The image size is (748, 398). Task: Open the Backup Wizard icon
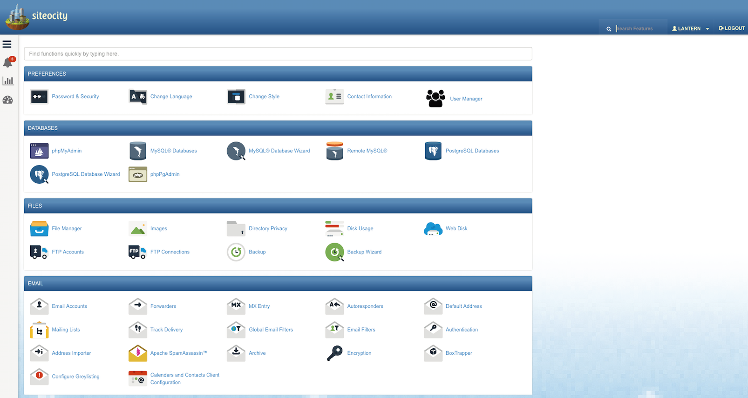point(334,252)
